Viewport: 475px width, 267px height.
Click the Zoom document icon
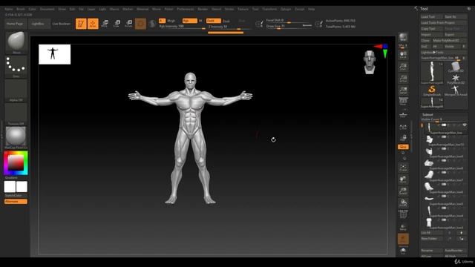coord(403,67)
